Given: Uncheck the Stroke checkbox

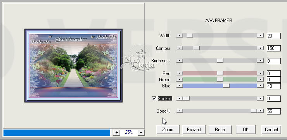Looking at the screenshot, I should [x=154, y=99].
